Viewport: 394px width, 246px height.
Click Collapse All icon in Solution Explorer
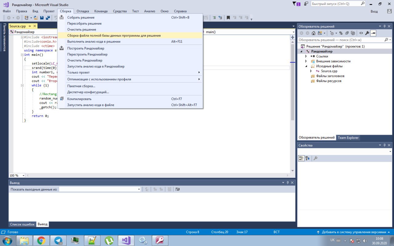click(x=347, y=33)
